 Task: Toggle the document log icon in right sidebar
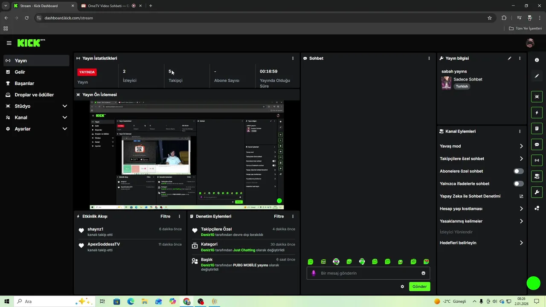coord(537,128)
